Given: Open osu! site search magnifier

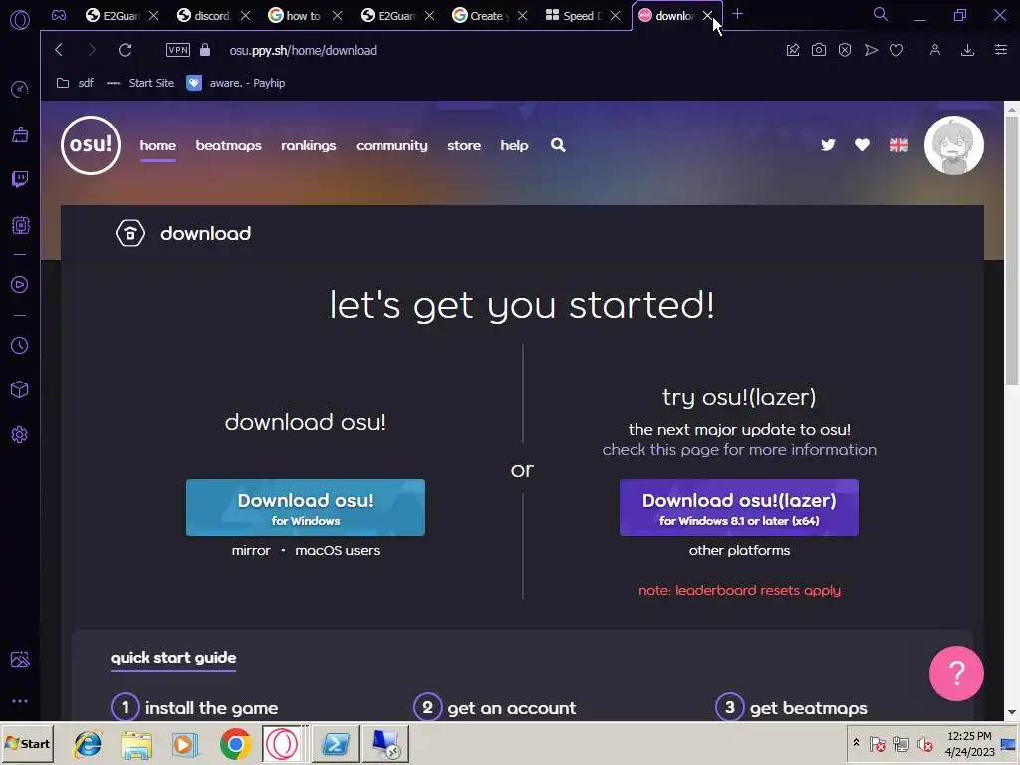Looking at the screenshot, I should pos(558,145).
